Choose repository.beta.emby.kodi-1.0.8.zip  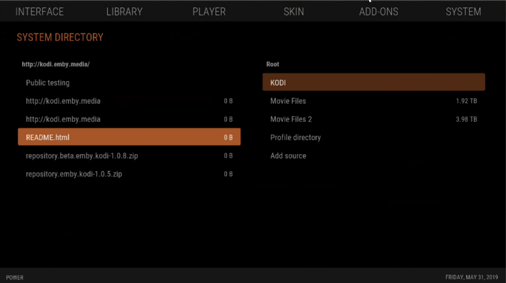(x=129, y=156)
